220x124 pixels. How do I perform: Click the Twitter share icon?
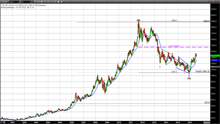pyautogui.click(x=58, y=2)
